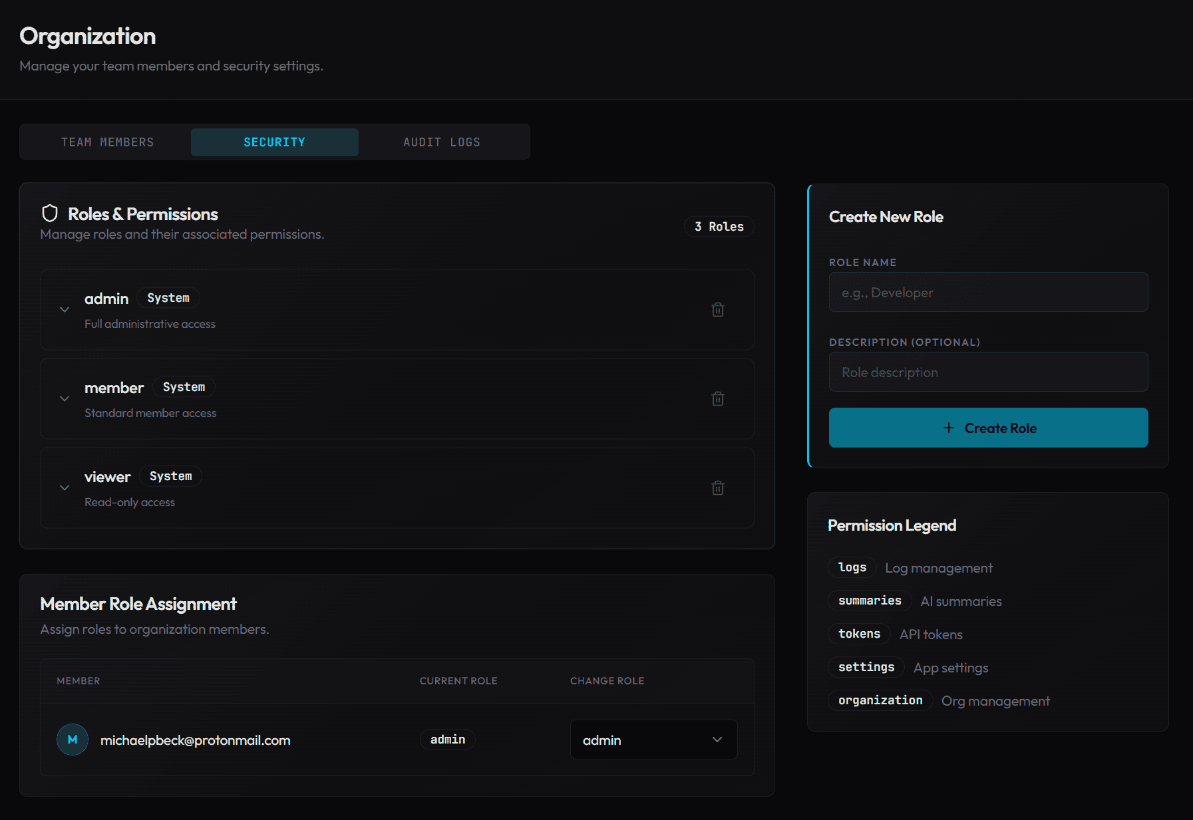
Task: Expand the viewer role permissions
Action: point(65,488)
